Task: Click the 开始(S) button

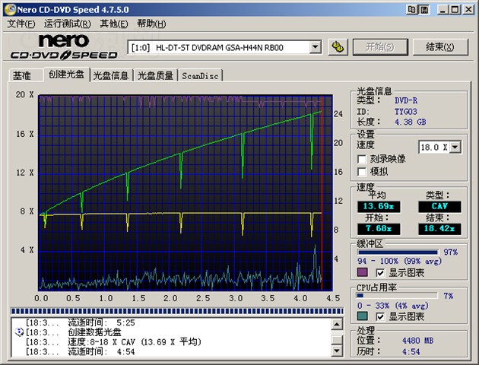Action: coord(380,47)
